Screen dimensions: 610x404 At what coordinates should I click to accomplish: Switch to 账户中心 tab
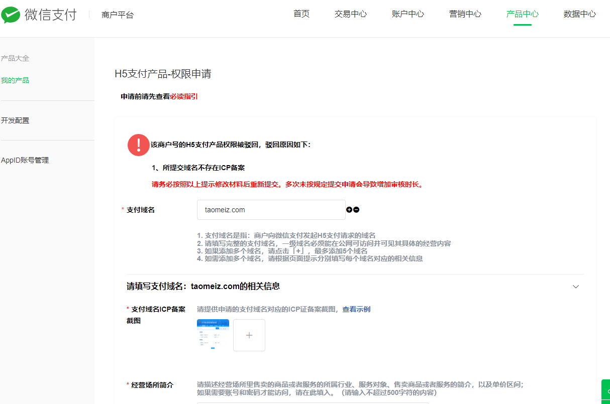pos(408,14)
